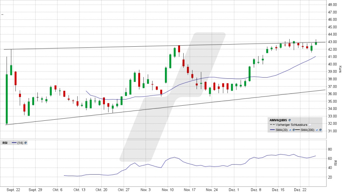Click the 48.00 price axis label

(332, 5)
